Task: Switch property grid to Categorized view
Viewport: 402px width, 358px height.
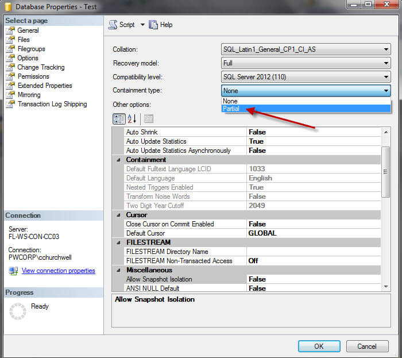Action: click(119, 119)
